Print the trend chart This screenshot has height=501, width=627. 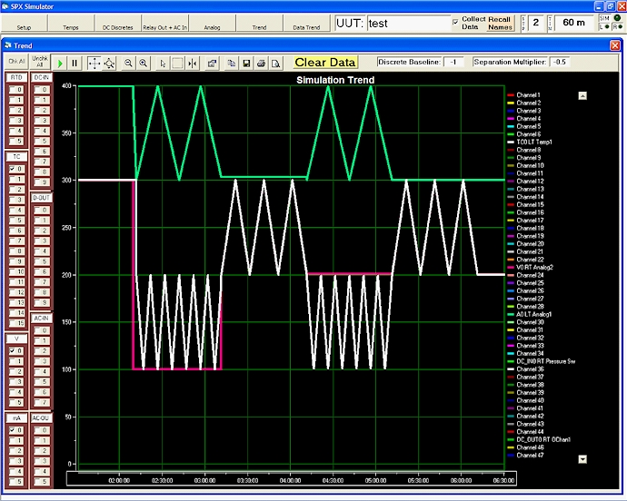[261, 64]
